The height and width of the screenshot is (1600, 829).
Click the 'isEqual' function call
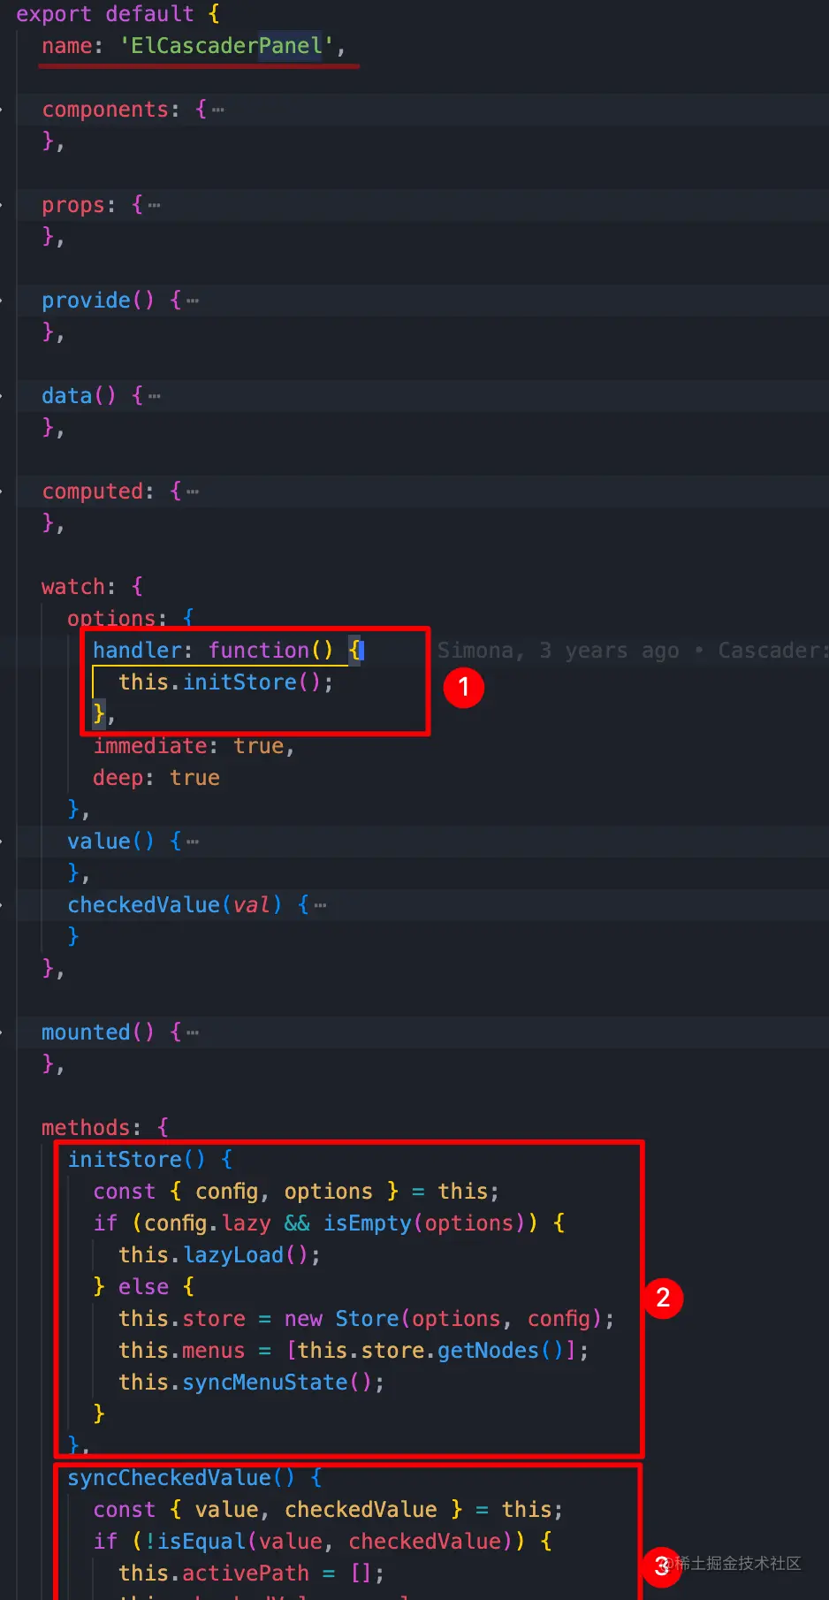click(x=202, y=1542)
